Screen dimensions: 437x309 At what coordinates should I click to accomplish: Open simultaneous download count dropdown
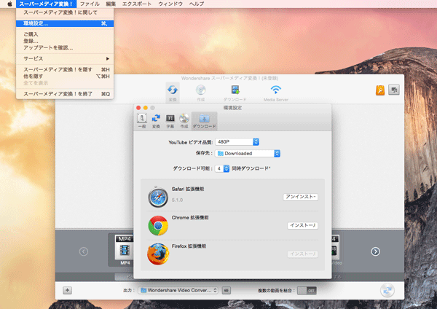pyautogui.click(x=222, y=168)
